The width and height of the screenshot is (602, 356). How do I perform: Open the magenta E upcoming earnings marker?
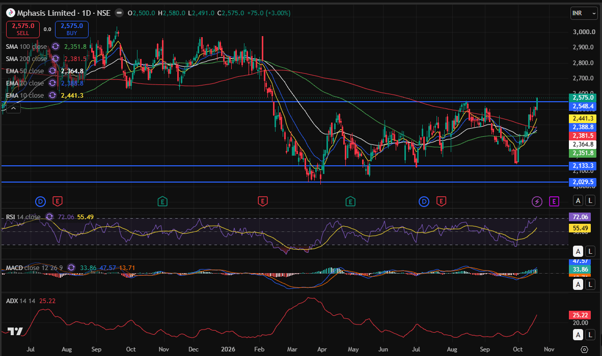554,201
